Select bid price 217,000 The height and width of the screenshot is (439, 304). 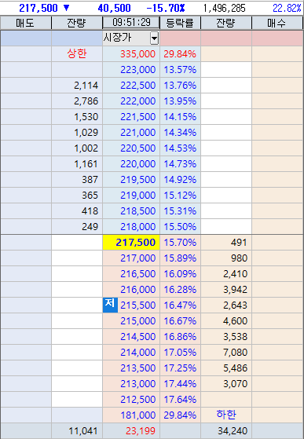pos(137,258)
